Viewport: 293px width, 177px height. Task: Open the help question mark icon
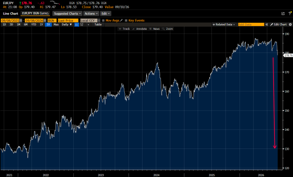290,13
